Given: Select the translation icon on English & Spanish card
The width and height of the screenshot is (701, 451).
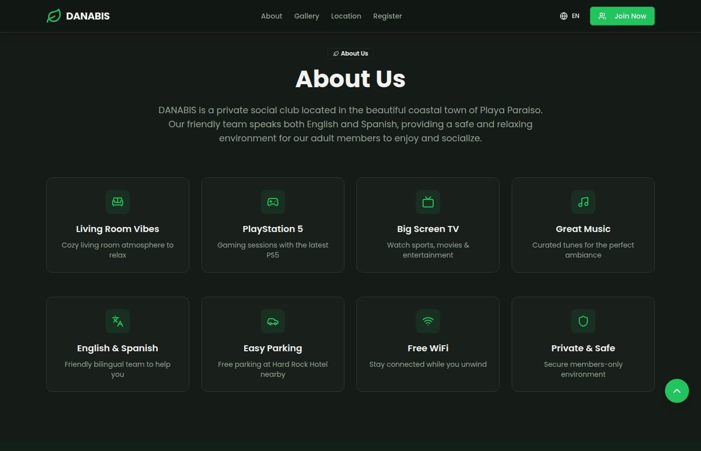Looking at the screenshot, I should 117,321.
